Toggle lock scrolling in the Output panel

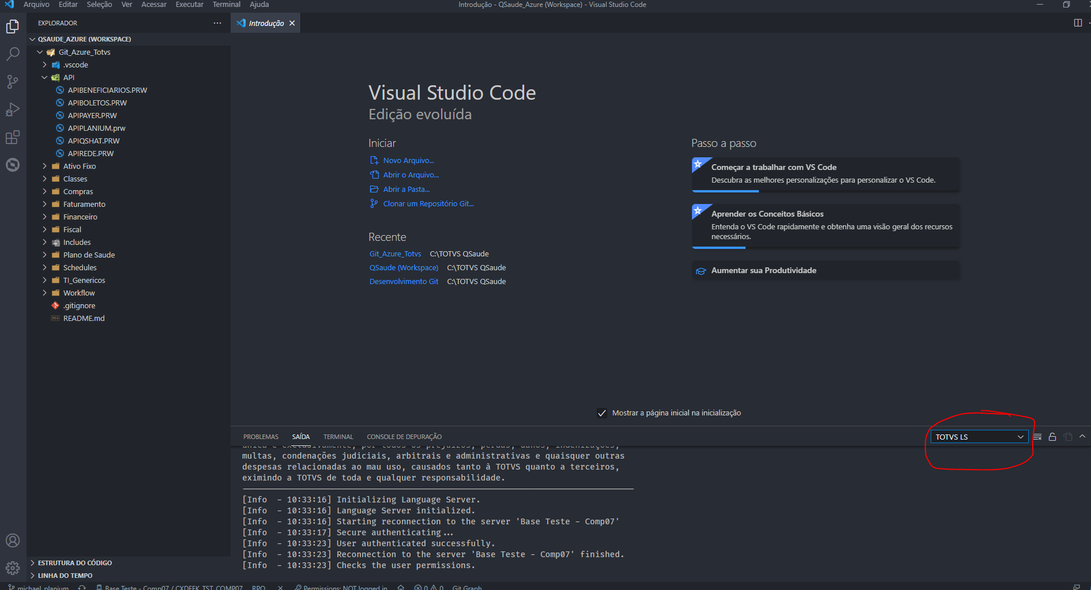[x=1052, y=436]
